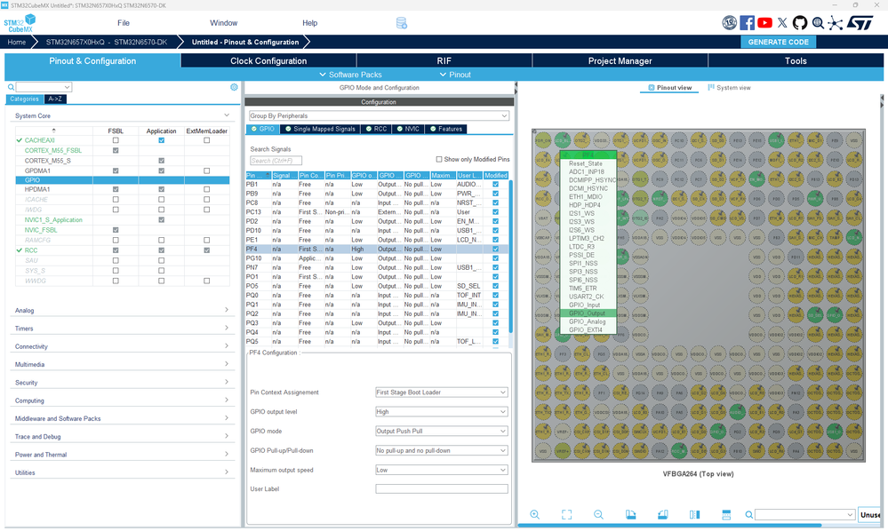This screenshot has height=531, width=888.
Task: Open the 10-year anniversary badge icon
Action: 730,22
